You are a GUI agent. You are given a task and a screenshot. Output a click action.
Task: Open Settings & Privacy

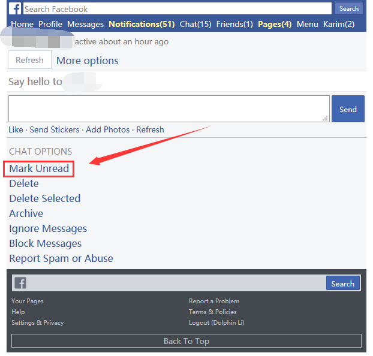38,322
